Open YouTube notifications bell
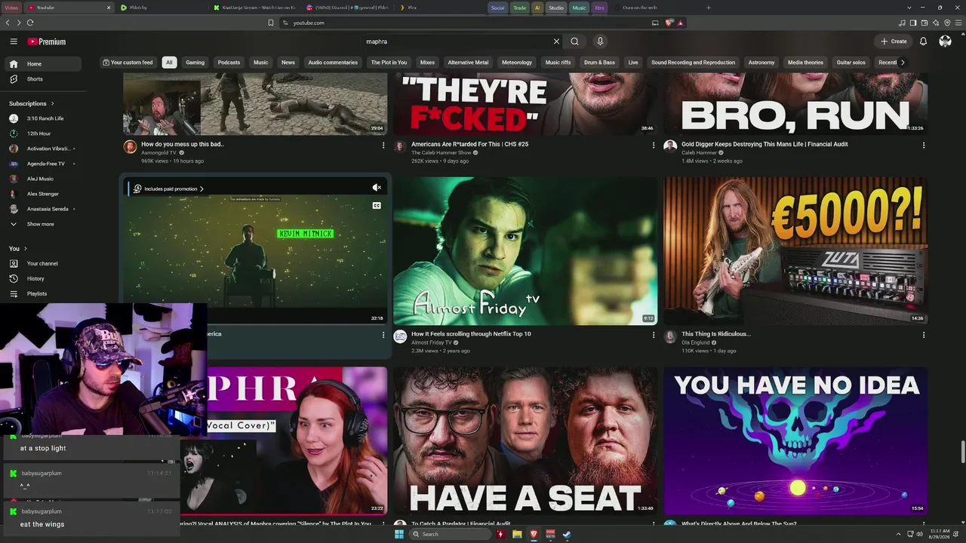Screen dimensions: 966x543 click(x=923, y=41)
